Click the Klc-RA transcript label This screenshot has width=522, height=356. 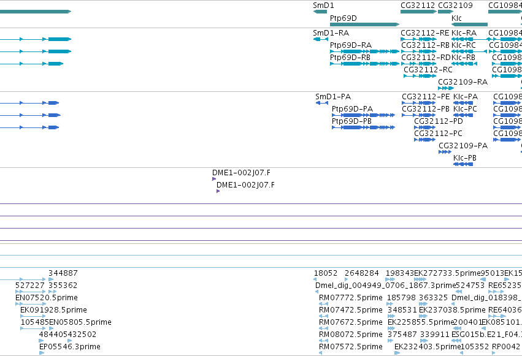click(464, 33)
